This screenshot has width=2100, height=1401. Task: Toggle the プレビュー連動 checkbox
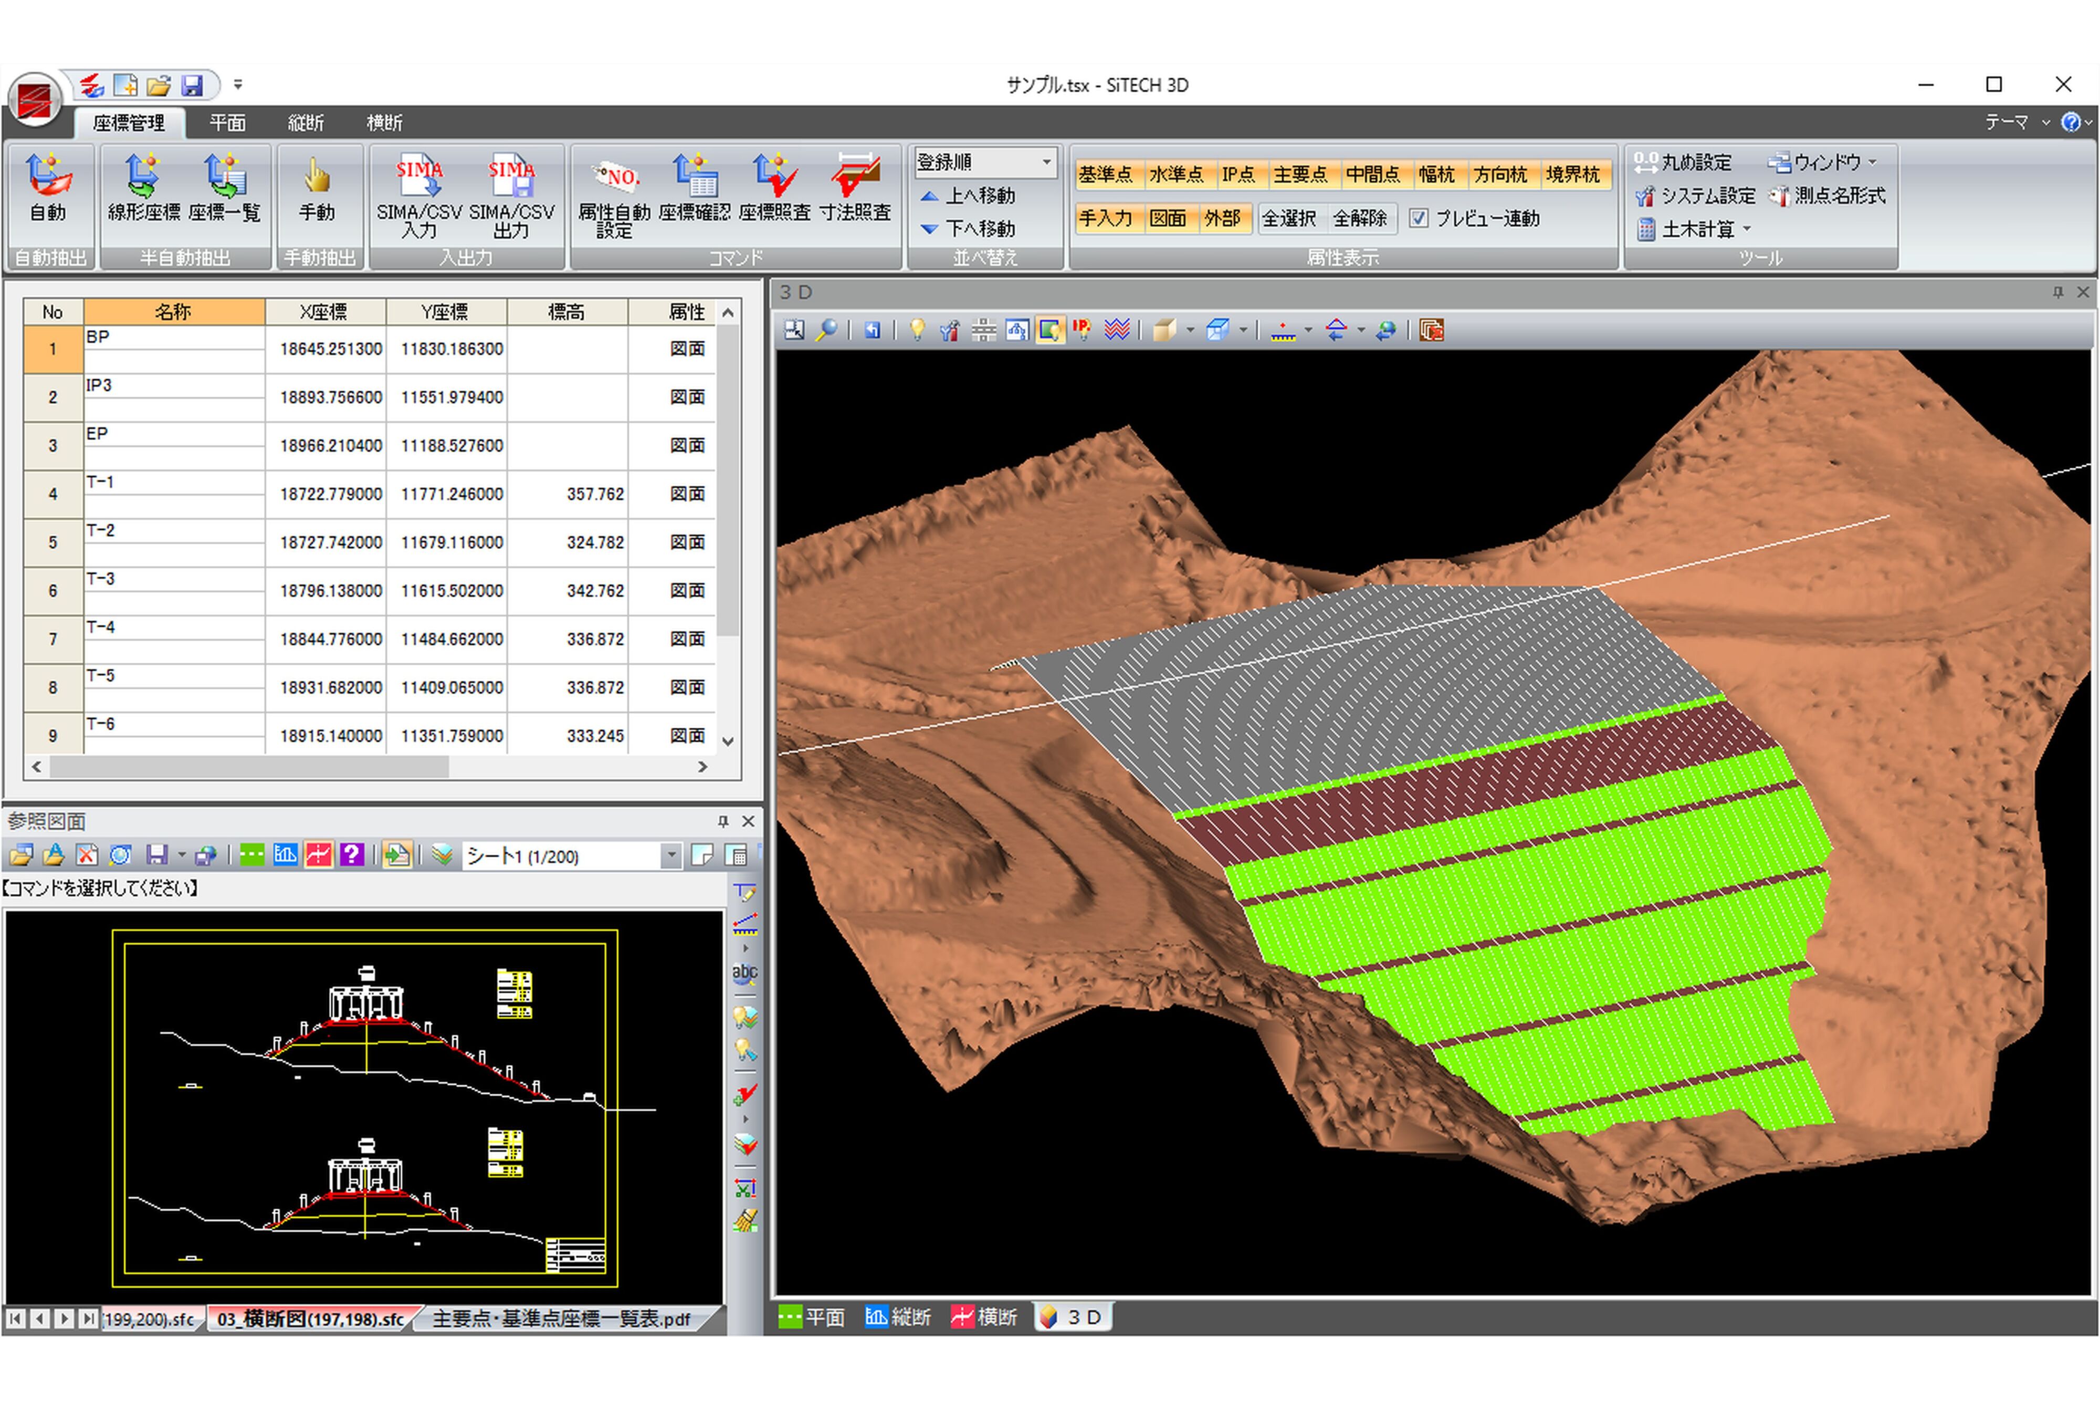click(1419, 218)
